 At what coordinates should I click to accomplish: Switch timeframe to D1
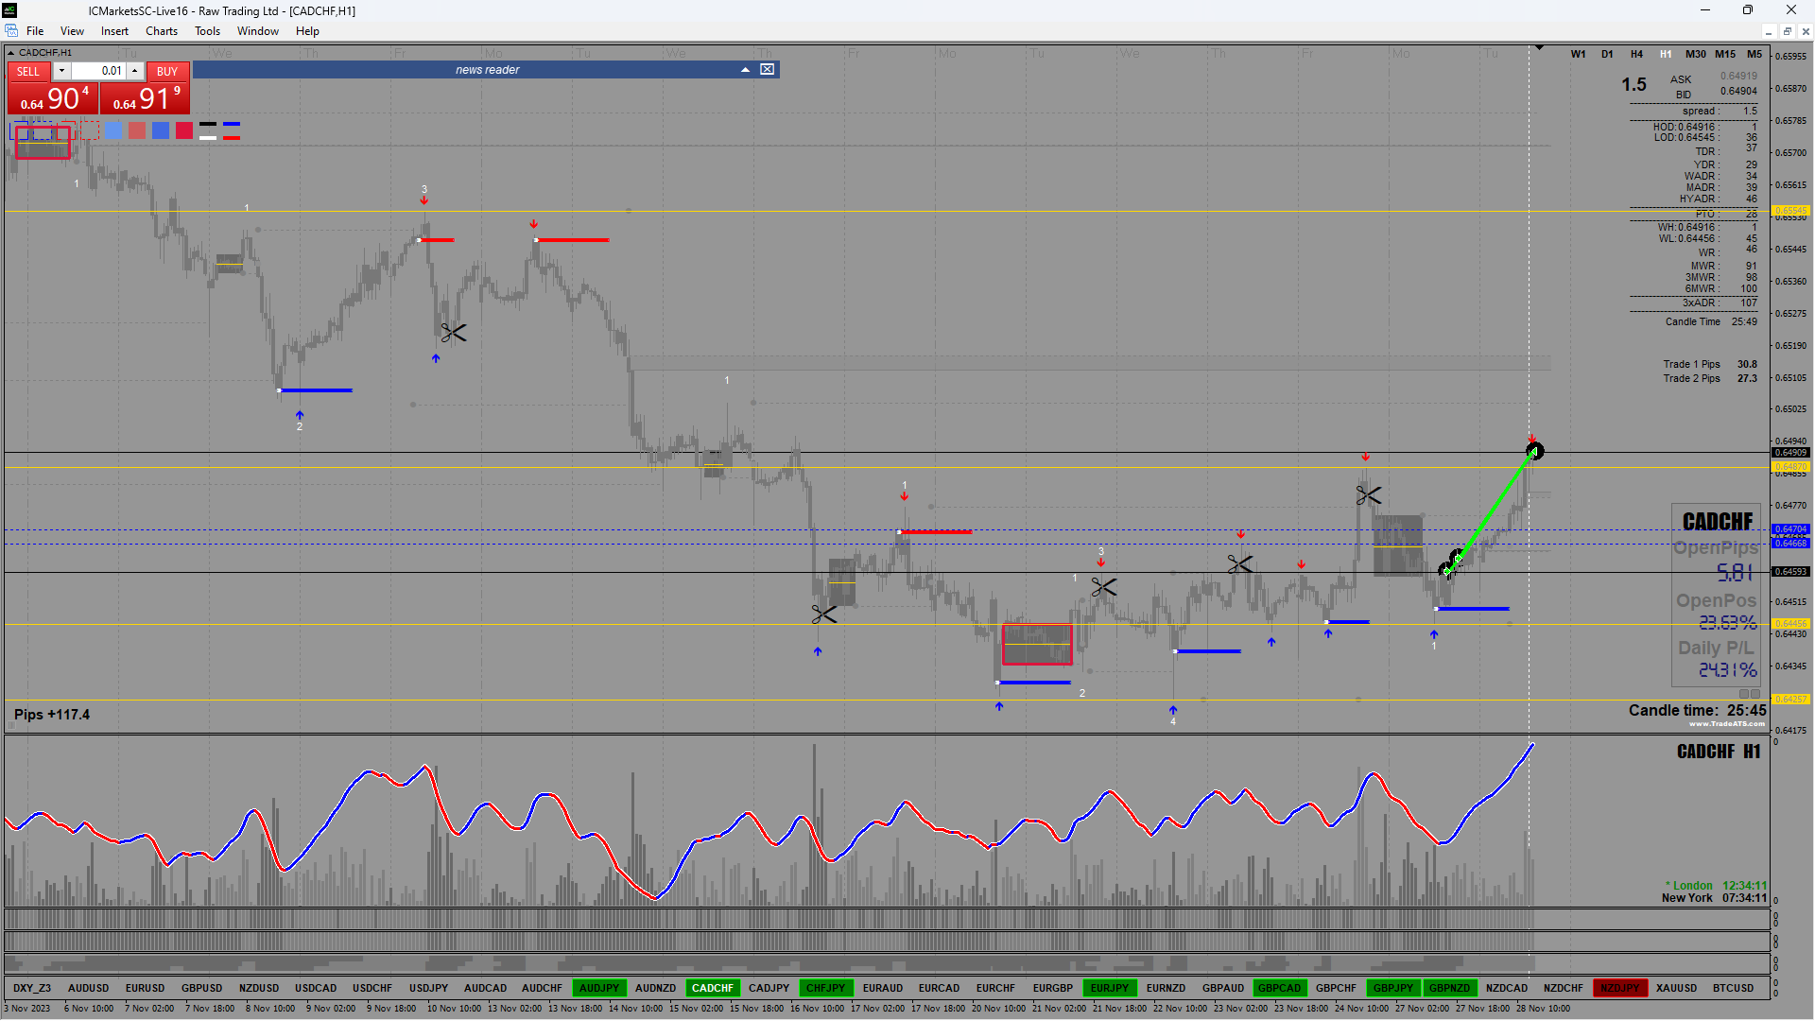1607,54
